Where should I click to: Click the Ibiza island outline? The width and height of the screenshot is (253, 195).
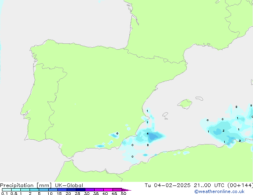[x=165, y=115]
